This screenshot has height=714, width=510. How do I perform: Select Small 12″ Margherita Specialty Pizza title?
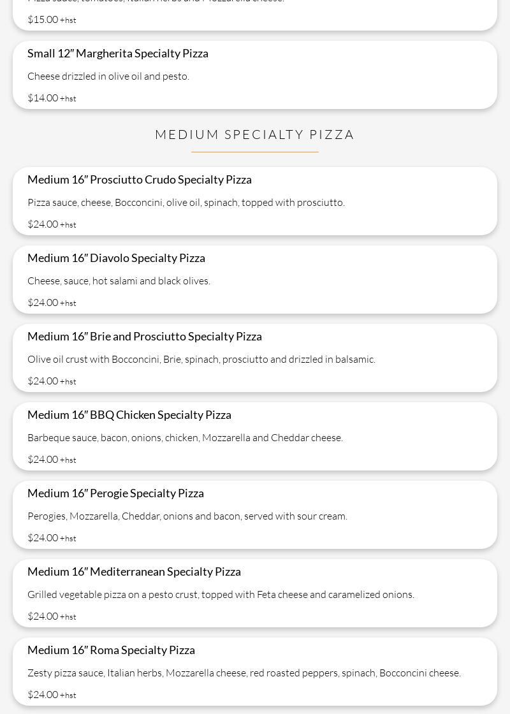pyautogui.click(x=118, y=54)
